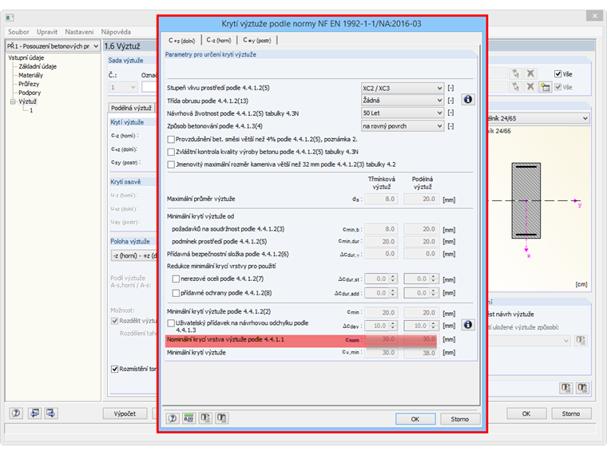Image resolution: width=607 pixels, height=455 pixels.
Task: Select the C+z (dolní) tab
Action: 182,40
